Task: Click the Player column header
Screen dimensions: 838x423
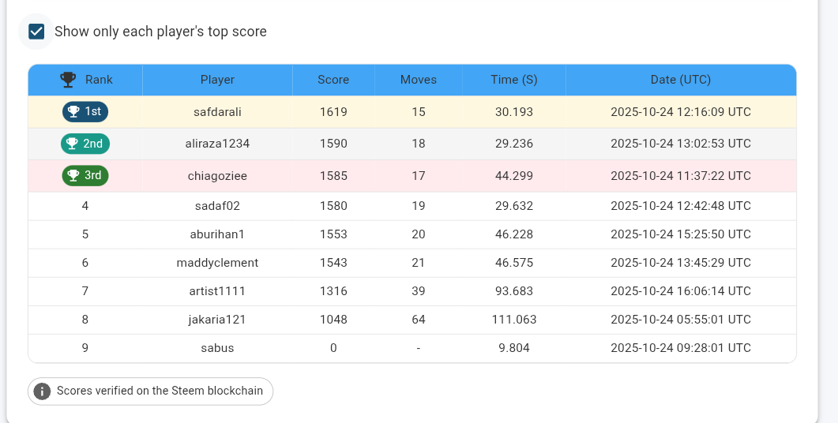Action: pyautogui.click(x=217, y=80)
